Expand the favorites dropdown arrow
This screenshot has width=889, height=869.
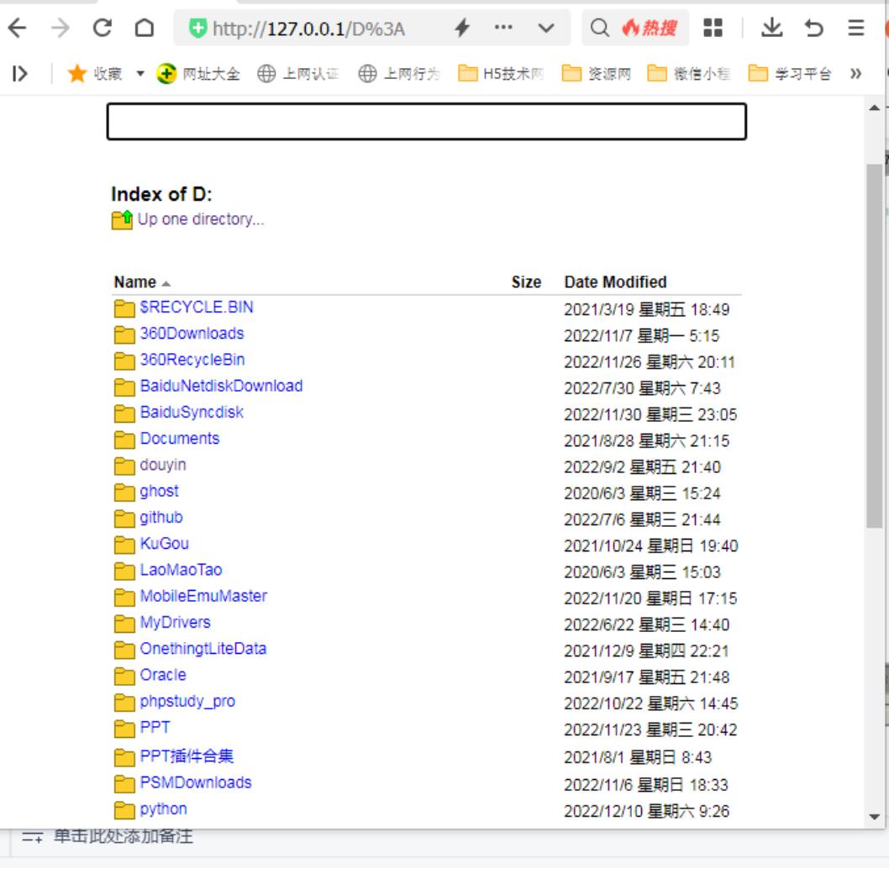coord(140,74)
